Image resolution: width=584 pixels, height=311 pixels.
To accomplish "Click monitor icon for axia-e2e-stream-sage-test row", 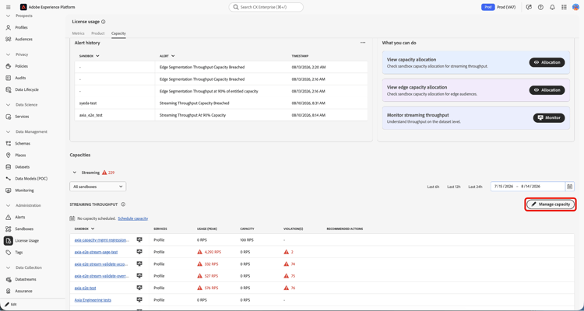I will (139, 252).
